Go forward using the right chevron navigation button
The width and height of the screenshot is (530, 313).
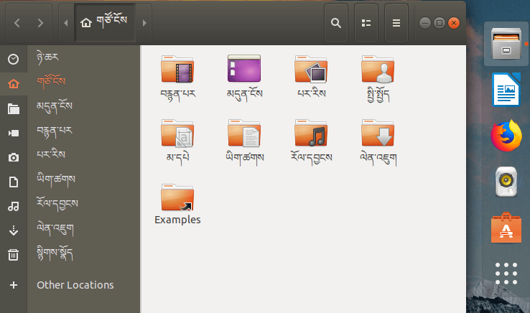click(41, 23)
